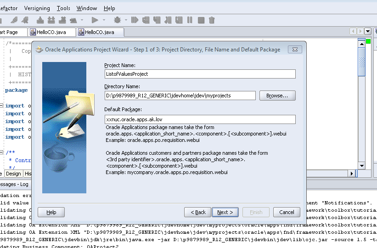Open the Versioning menu
Screen dimensions: 377x248
(37, 8)
